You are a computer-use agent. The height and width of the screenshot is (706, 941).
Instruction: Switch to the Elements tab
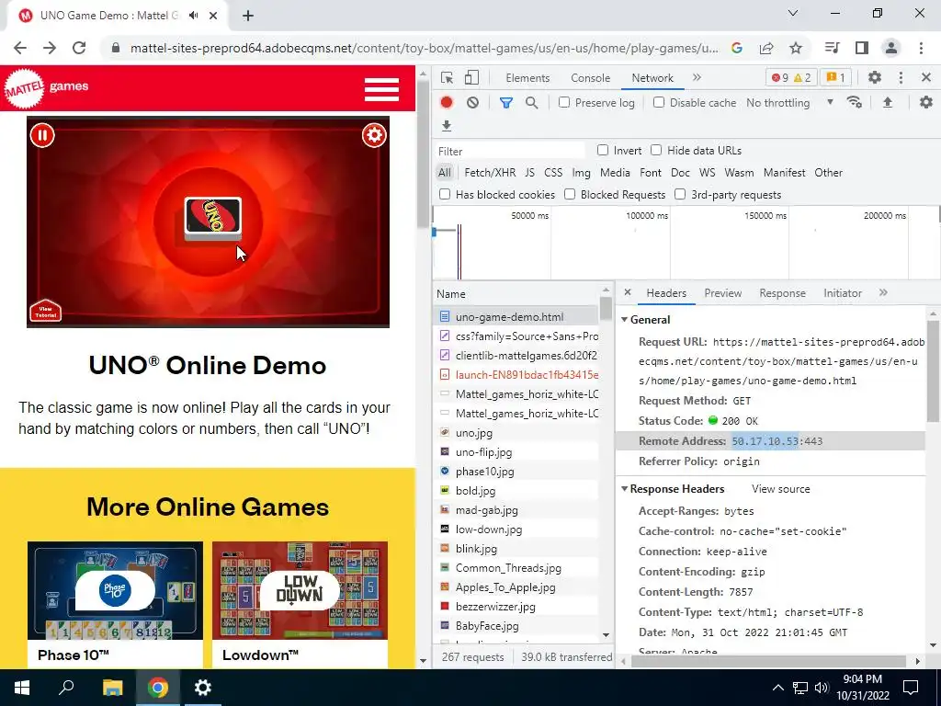click(527, 78)
